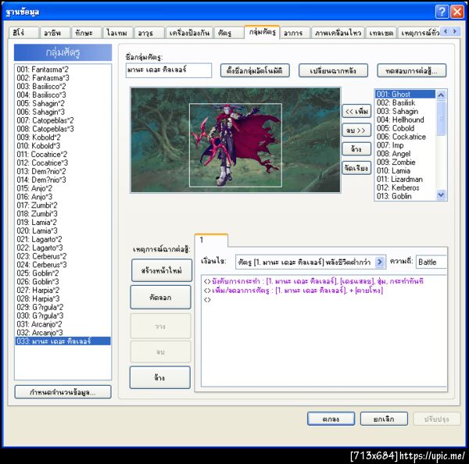Click the ทดสอบการต่อสู้ button
The height and width of the screenshot is (464, 469).
412,71
